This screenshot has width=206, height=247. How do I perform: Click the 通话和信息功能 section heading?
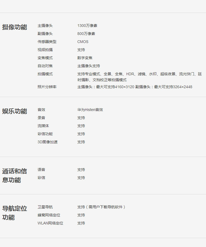tap(15, 176)
